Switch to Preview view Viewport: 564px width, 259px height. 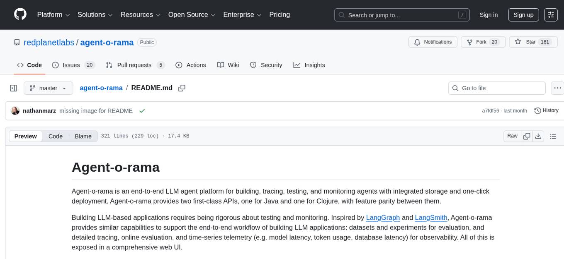point(26,136)
